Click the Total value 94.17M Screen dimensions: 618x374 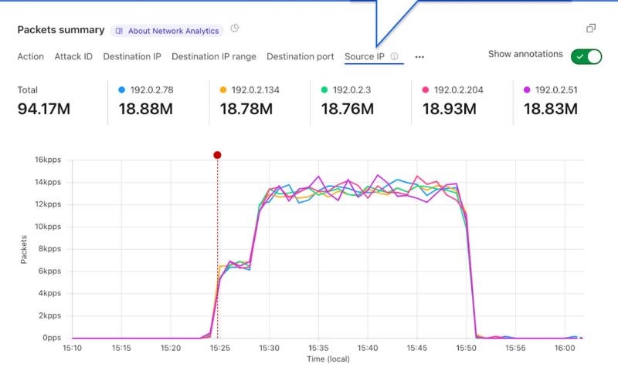click(x=44, y=109)
